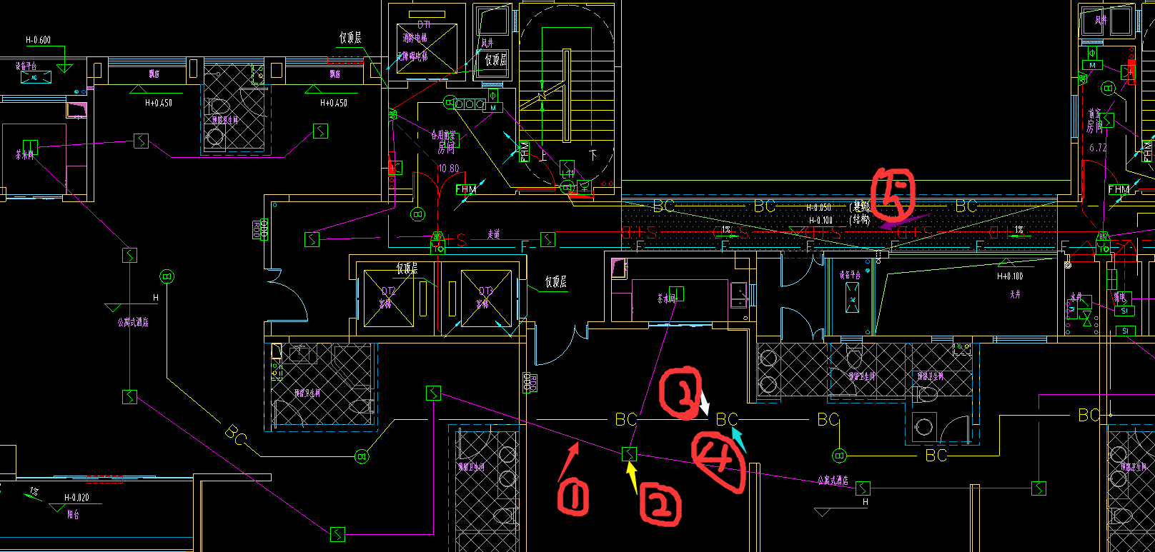Select S detector where magenta lines meet below BC
The width and height of the screenshot is (1155, 552).
(629, 453)
